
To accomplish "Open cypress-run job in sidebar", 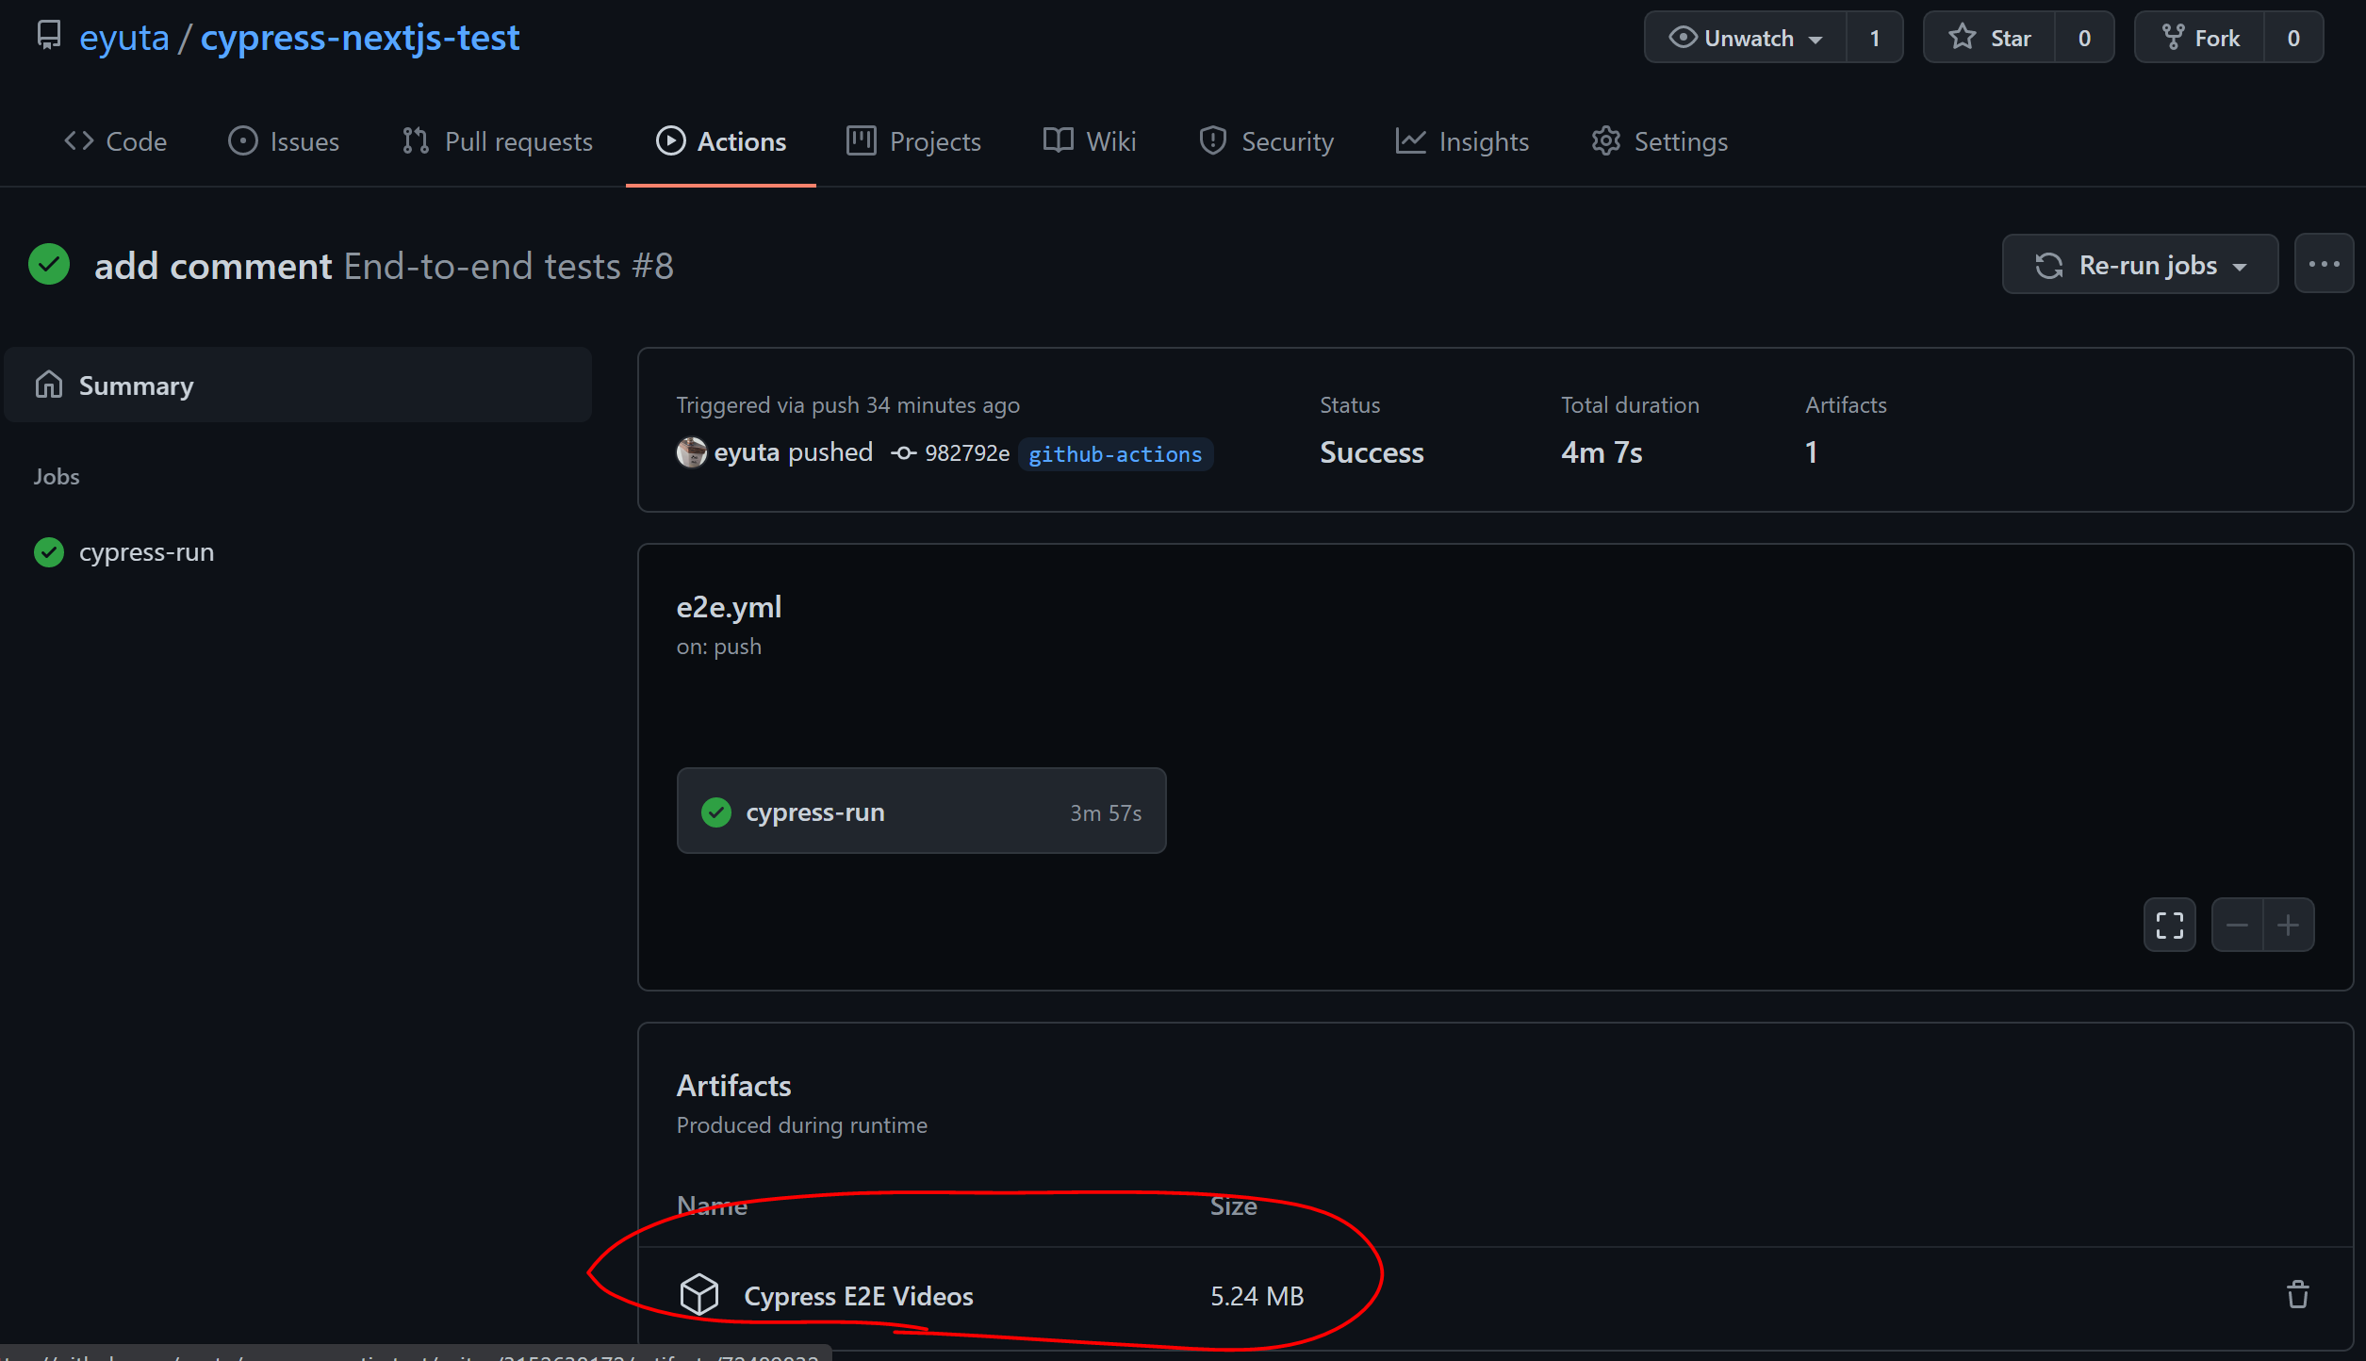I will [x=146, y=552].
